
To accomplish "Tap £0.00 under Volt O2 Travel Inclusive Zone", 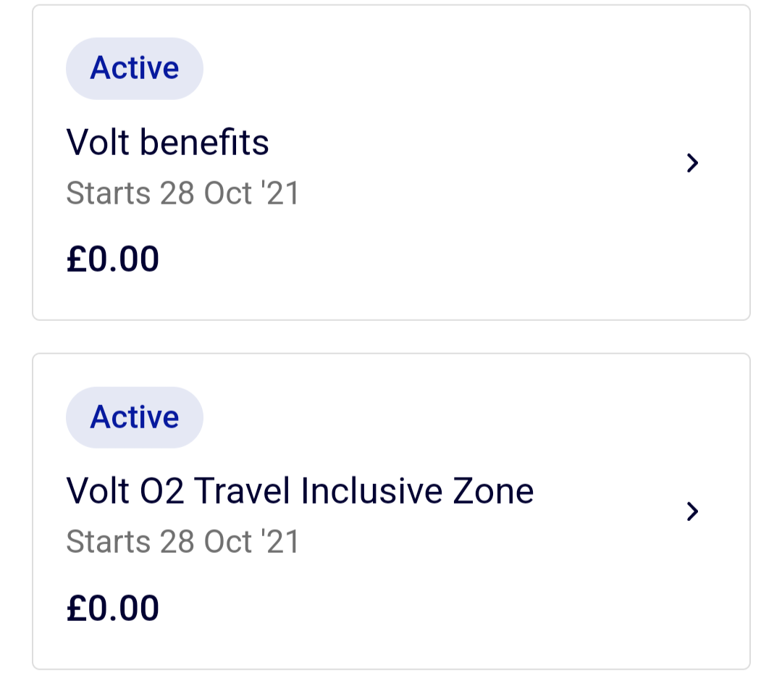I will (113, 607).
